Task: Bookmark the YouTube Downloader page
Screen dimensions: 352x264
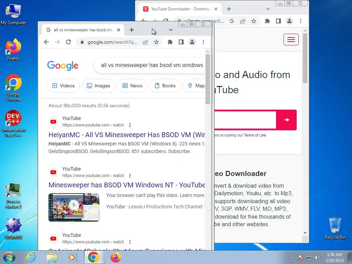Action: [x=254, y=21]
